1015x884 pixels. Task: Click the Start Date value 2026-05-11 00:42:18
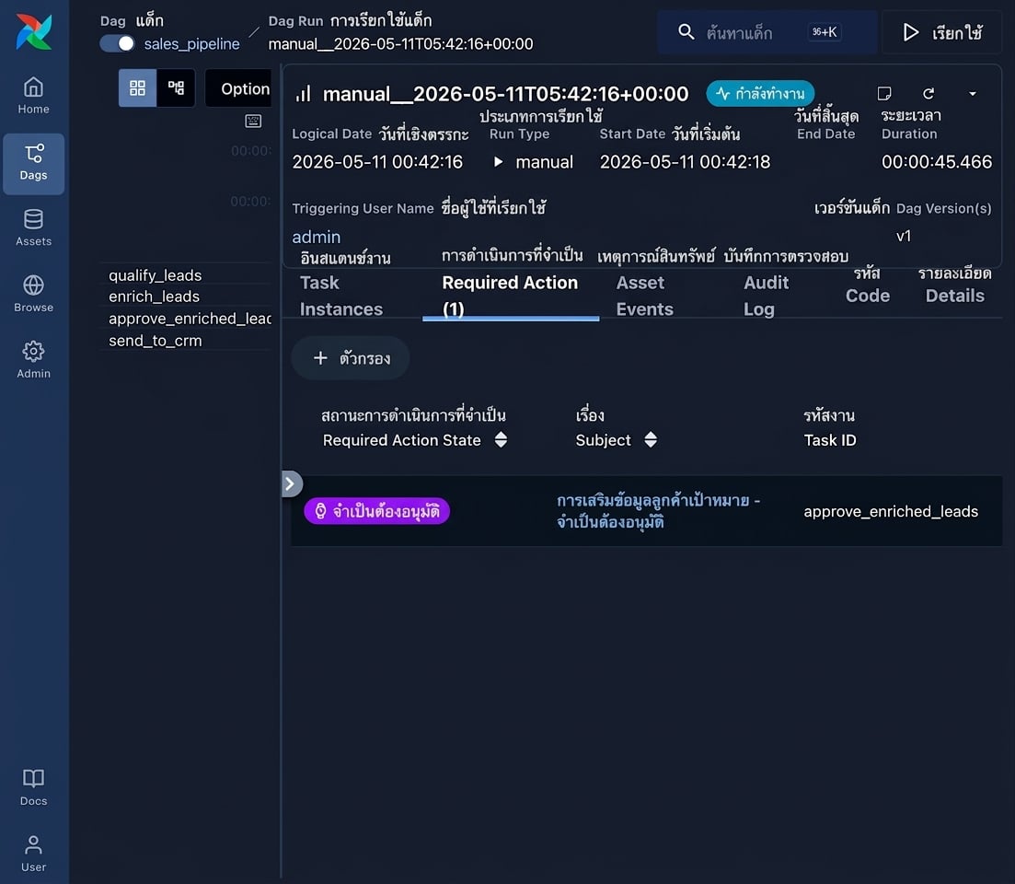[685, 162]
